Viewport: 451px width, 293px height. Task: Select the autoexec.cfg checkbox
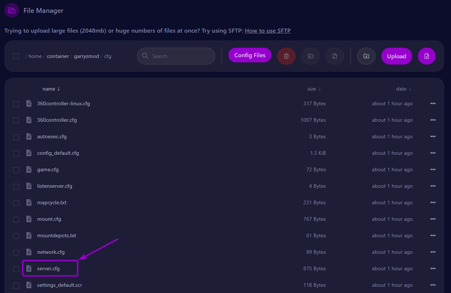pyautogui.click(x=16, y=137)
